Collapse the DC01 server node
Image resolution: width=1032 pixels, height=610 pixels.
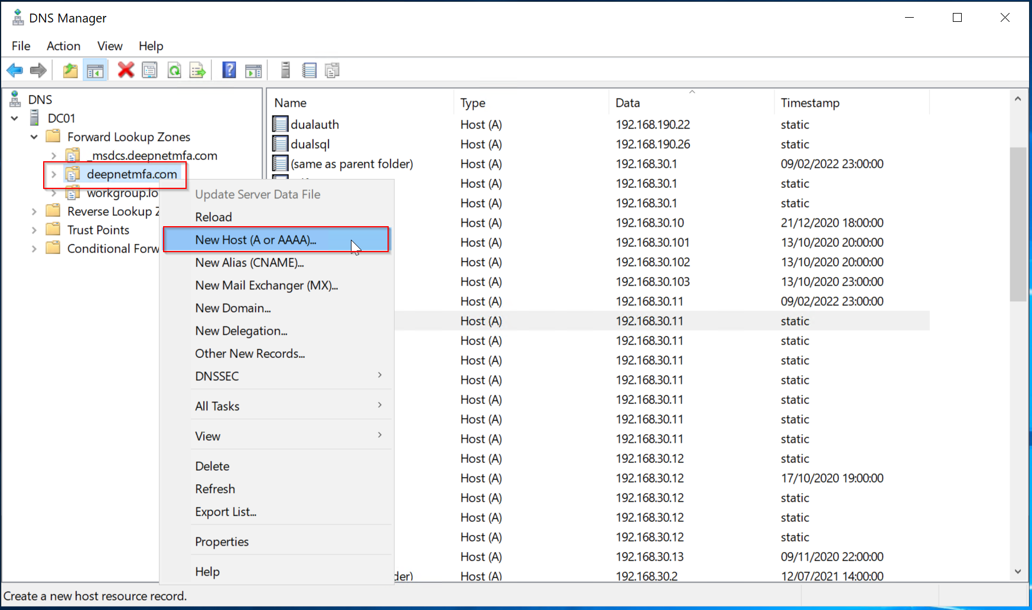15,119
